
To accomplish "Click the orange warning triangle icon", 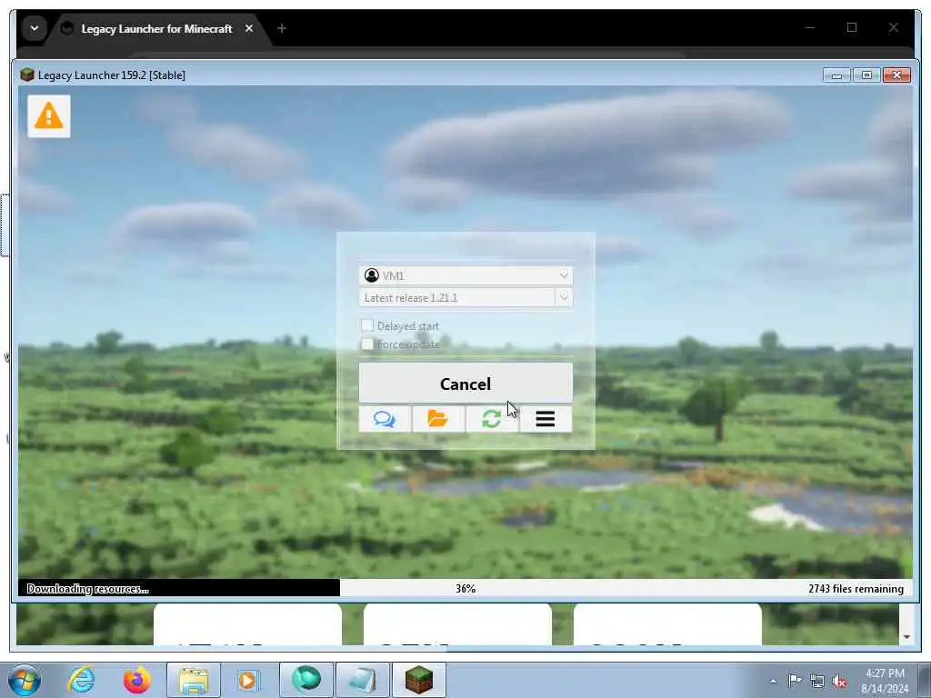I will pos(49,115).
